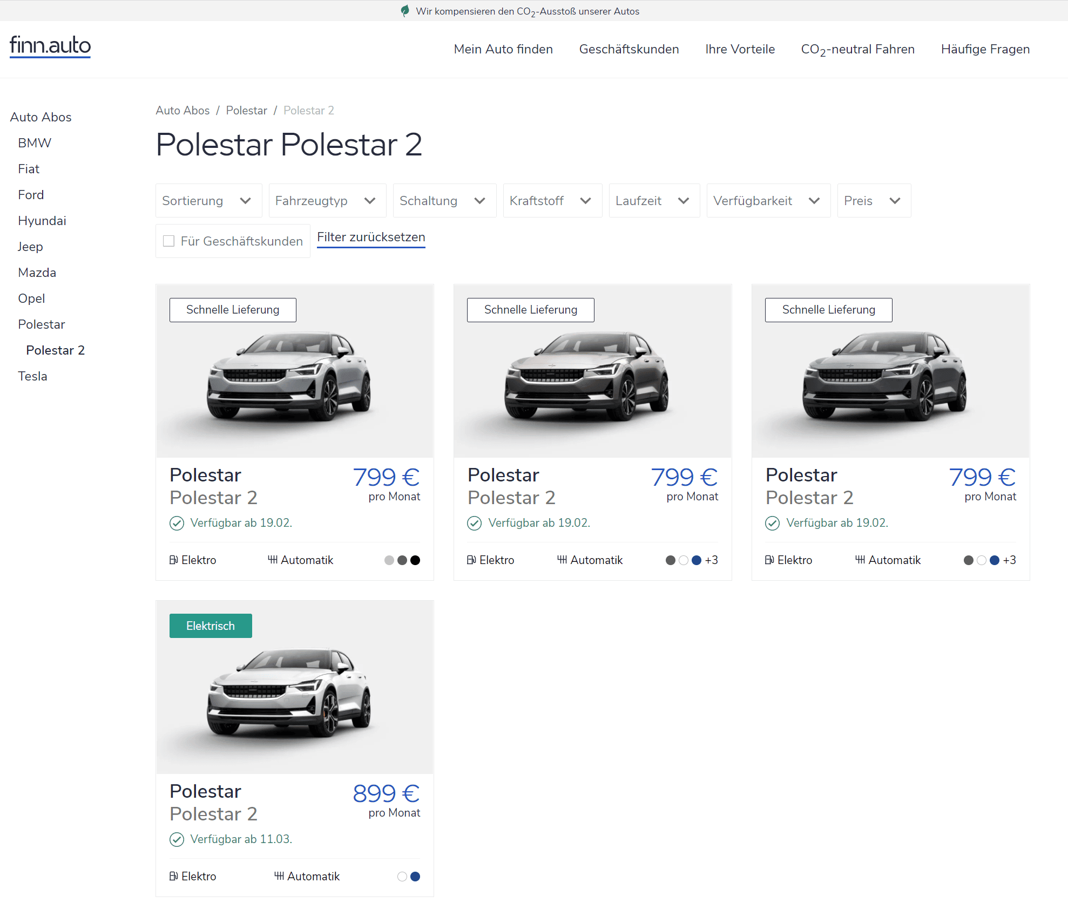
Task: Expand the Fahrzeugtyp filter
Action: [x=328, y=201]
